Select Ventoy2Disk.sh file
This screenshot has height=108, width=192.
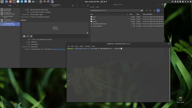tap(97, 26)
